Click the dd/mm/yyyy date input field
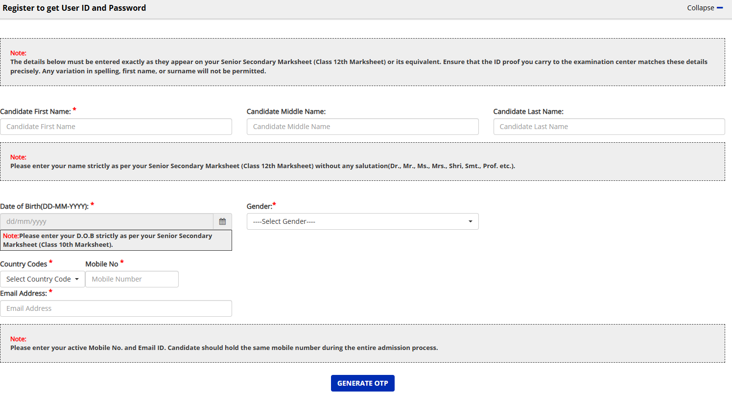Viewport: 732px width, 393px height. pyautogui.click(x=107, y=221)
